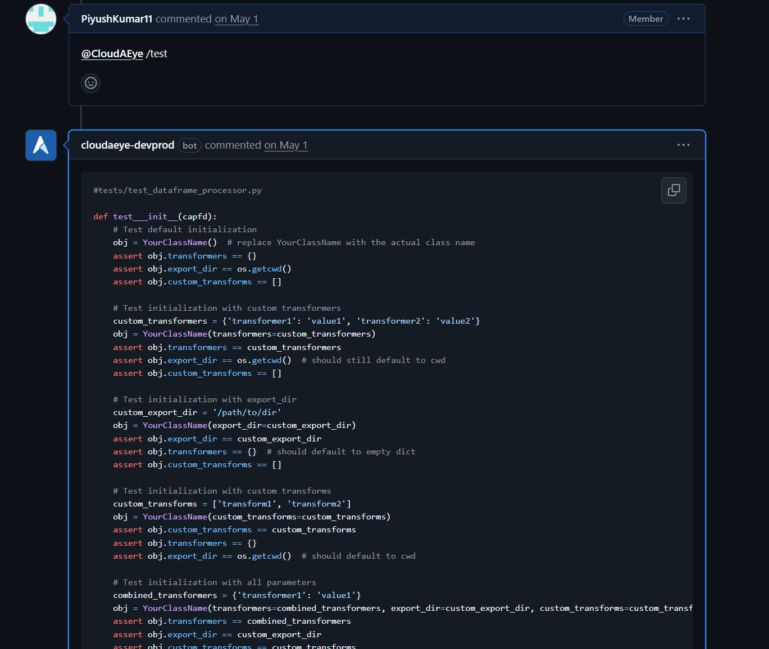Click the /test command text

157,53
